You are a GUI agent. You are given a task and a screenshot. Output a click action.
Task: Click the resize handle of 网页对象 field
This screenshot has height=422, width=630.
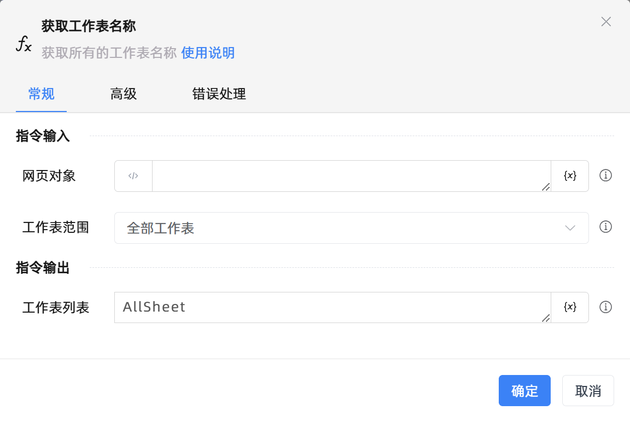point(545,187)
